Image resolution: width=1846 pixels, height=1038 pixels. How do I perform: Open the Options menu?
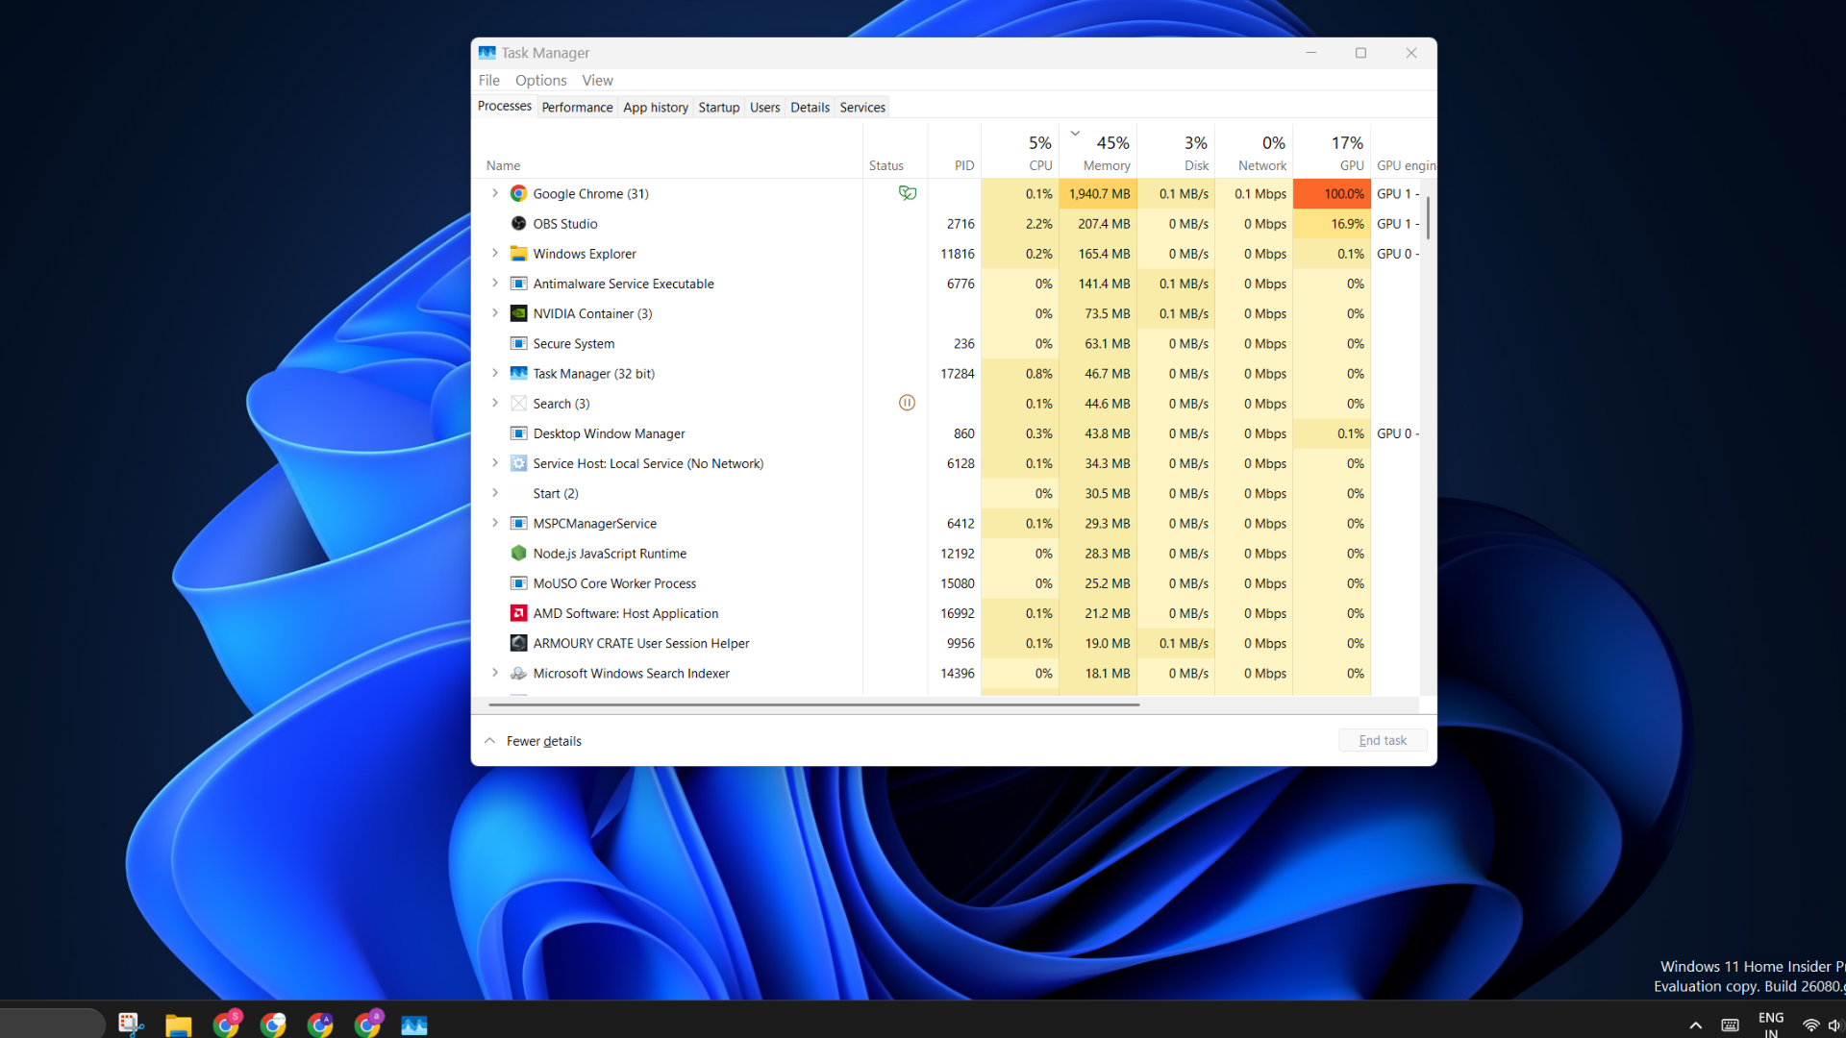pos(540,81)
